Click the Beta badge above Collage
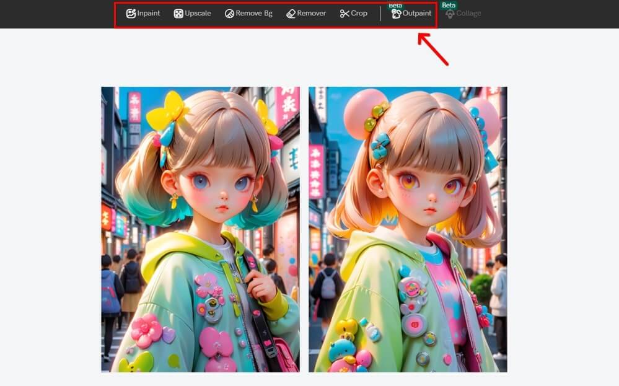619x386 pixels. pyautogui.click(x=449, y=5)
